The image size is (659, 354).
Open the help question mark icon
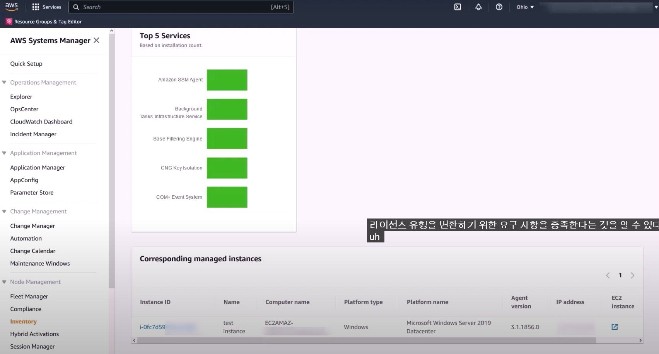coord(499,7)
